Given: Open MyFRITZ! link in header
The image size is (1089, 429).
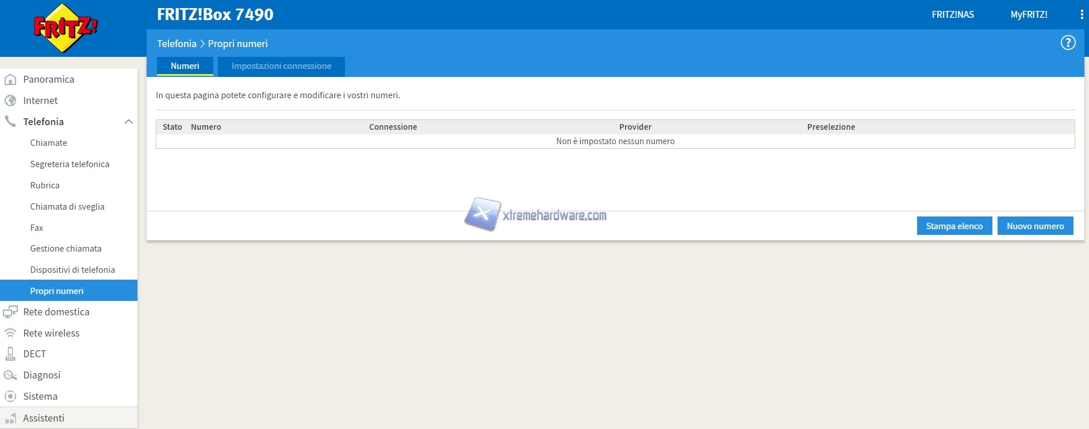Looking at the screenshot, I should pos(1029,15).
